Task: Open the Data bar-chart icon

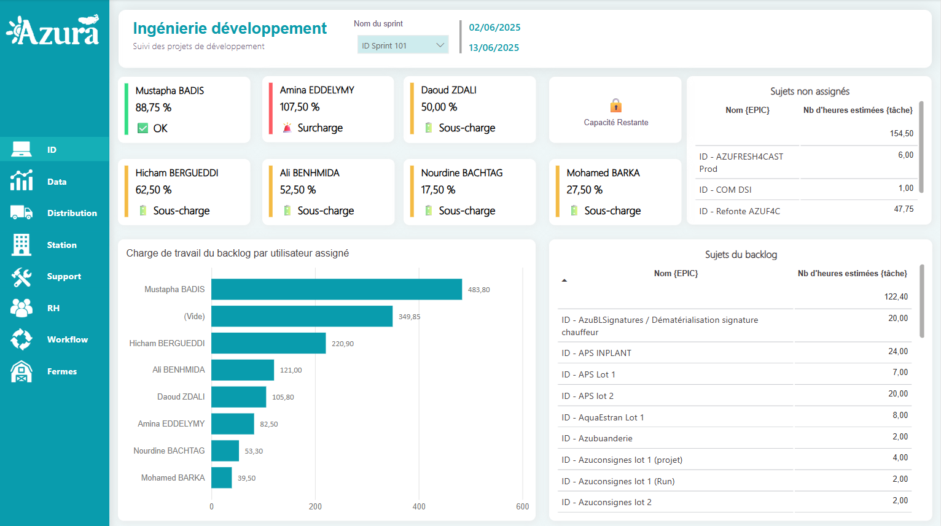Action: [x=21, y=181]
